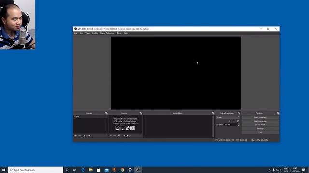This screenshot has height=173, width=309.
Task: Undock the Controls panel via float icon
Action: click(278, 113)
